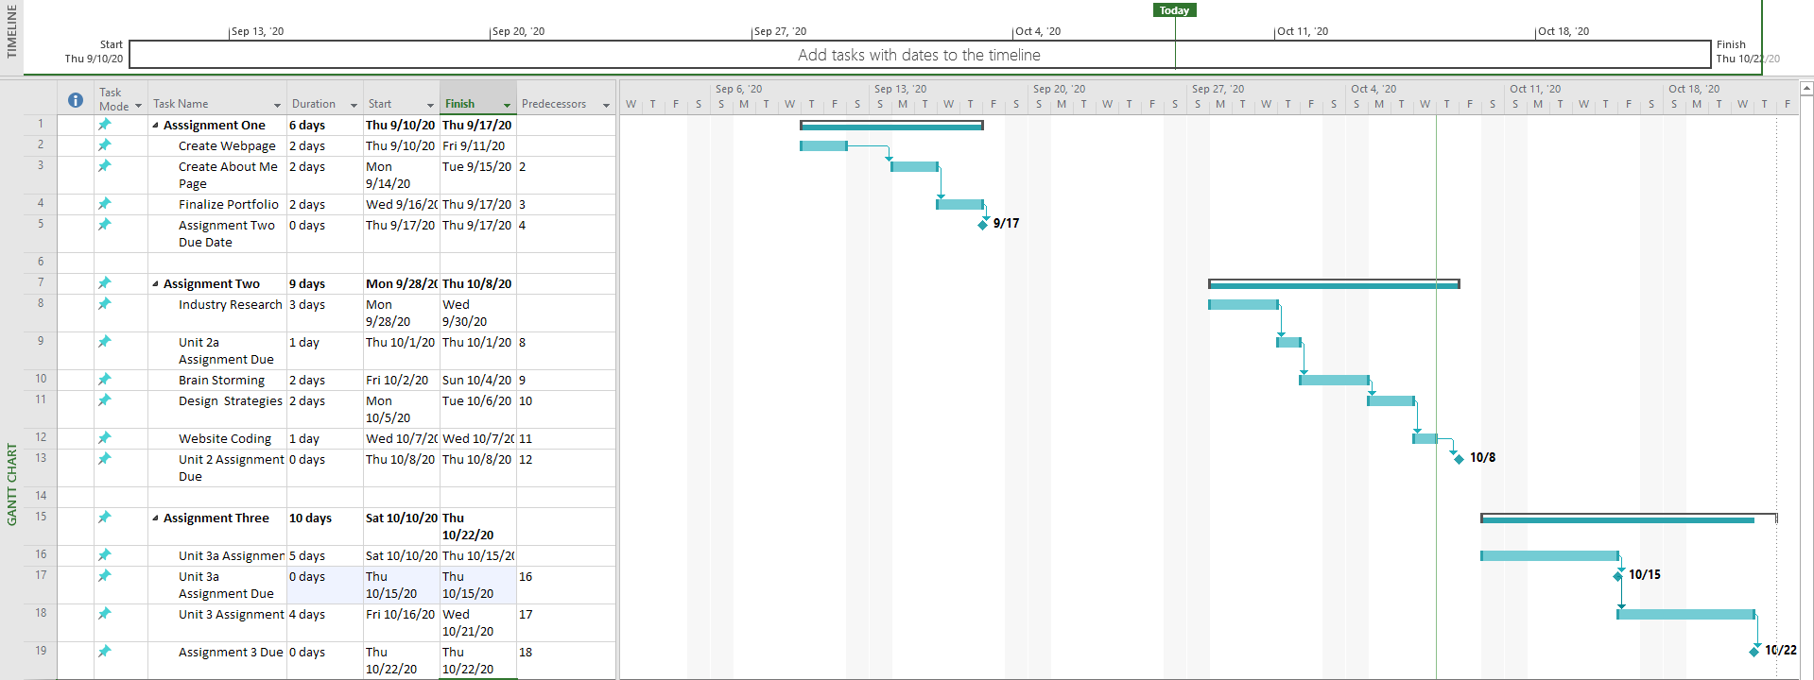Collapse the Assignment Two summary task

(x=155, y=283)
